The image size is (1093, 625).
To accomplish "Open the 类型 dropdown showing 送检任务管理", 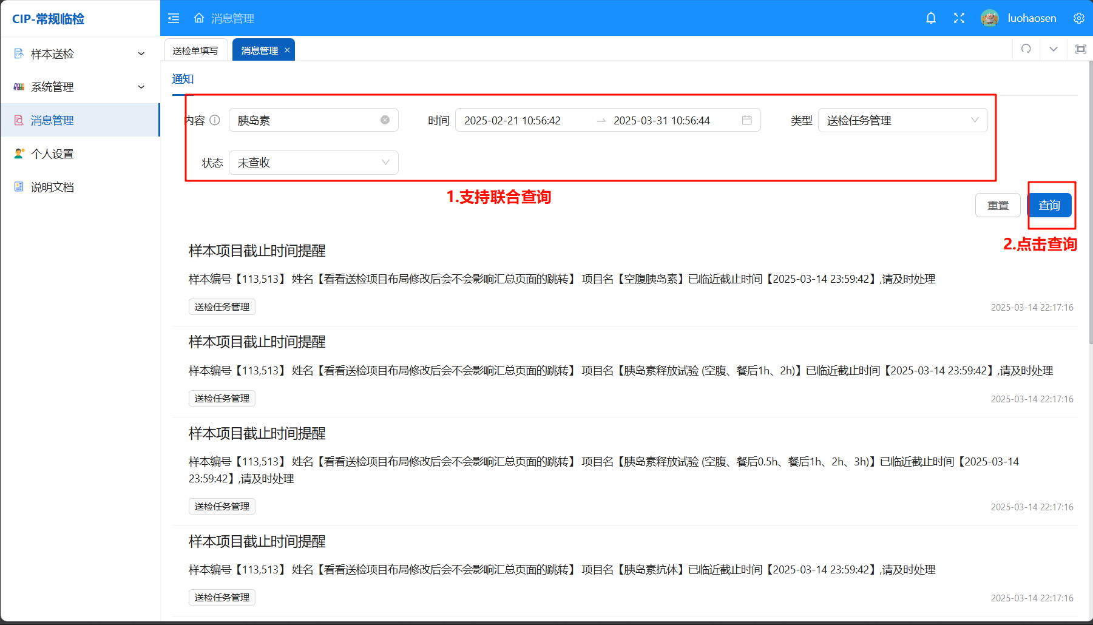I will [x=902, y=120].
